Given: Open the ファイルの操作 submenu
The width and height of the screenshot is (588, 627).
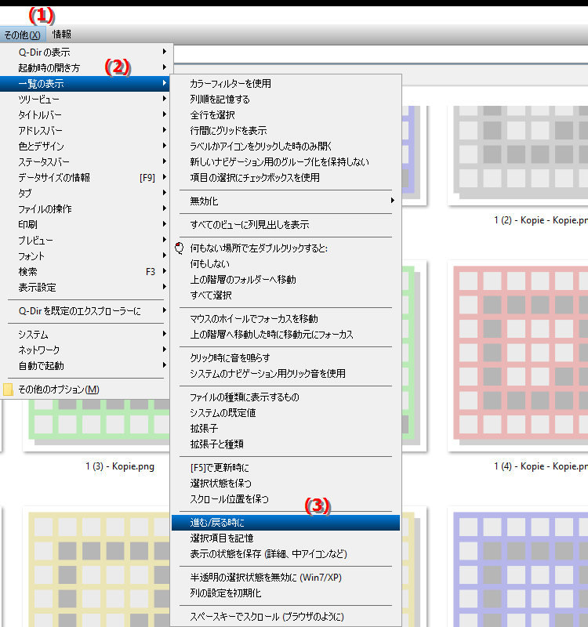Looking at the screenshot, I should (x=85, y=208).
